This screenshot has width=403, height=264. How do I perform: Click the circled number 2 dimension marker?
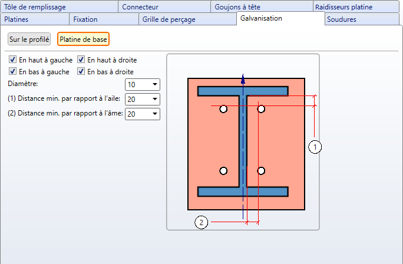click(x=201, y=222)
